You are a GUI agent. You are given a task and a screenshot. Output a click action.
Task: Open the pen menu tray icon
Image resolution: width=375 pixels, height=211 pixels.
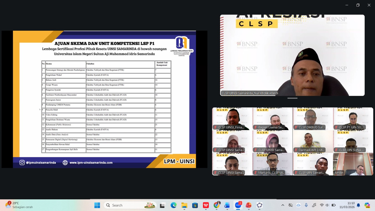pyautogui.click(x=314, y=205)
